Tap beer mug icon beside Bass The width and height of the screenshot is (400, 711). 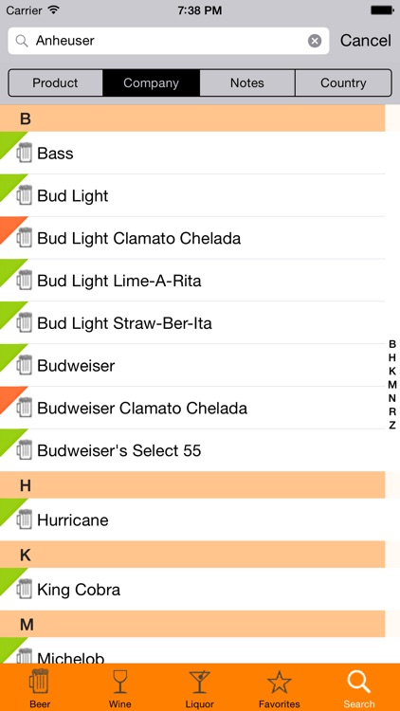25,153
